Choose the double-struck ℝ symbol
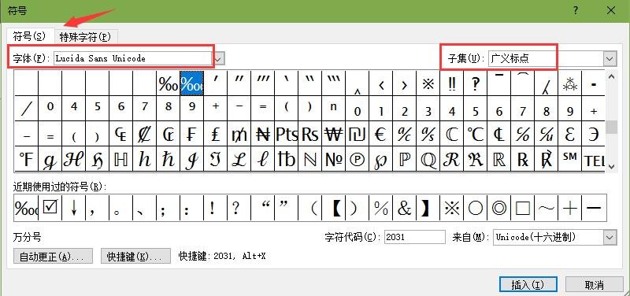The image size is (630, 296). pyautogui.click(x=499, y=160)
